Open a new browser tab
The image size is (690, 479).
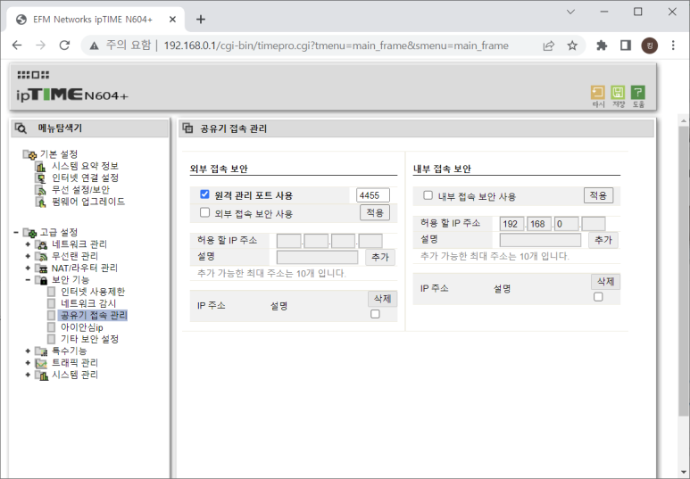(201, 19)
